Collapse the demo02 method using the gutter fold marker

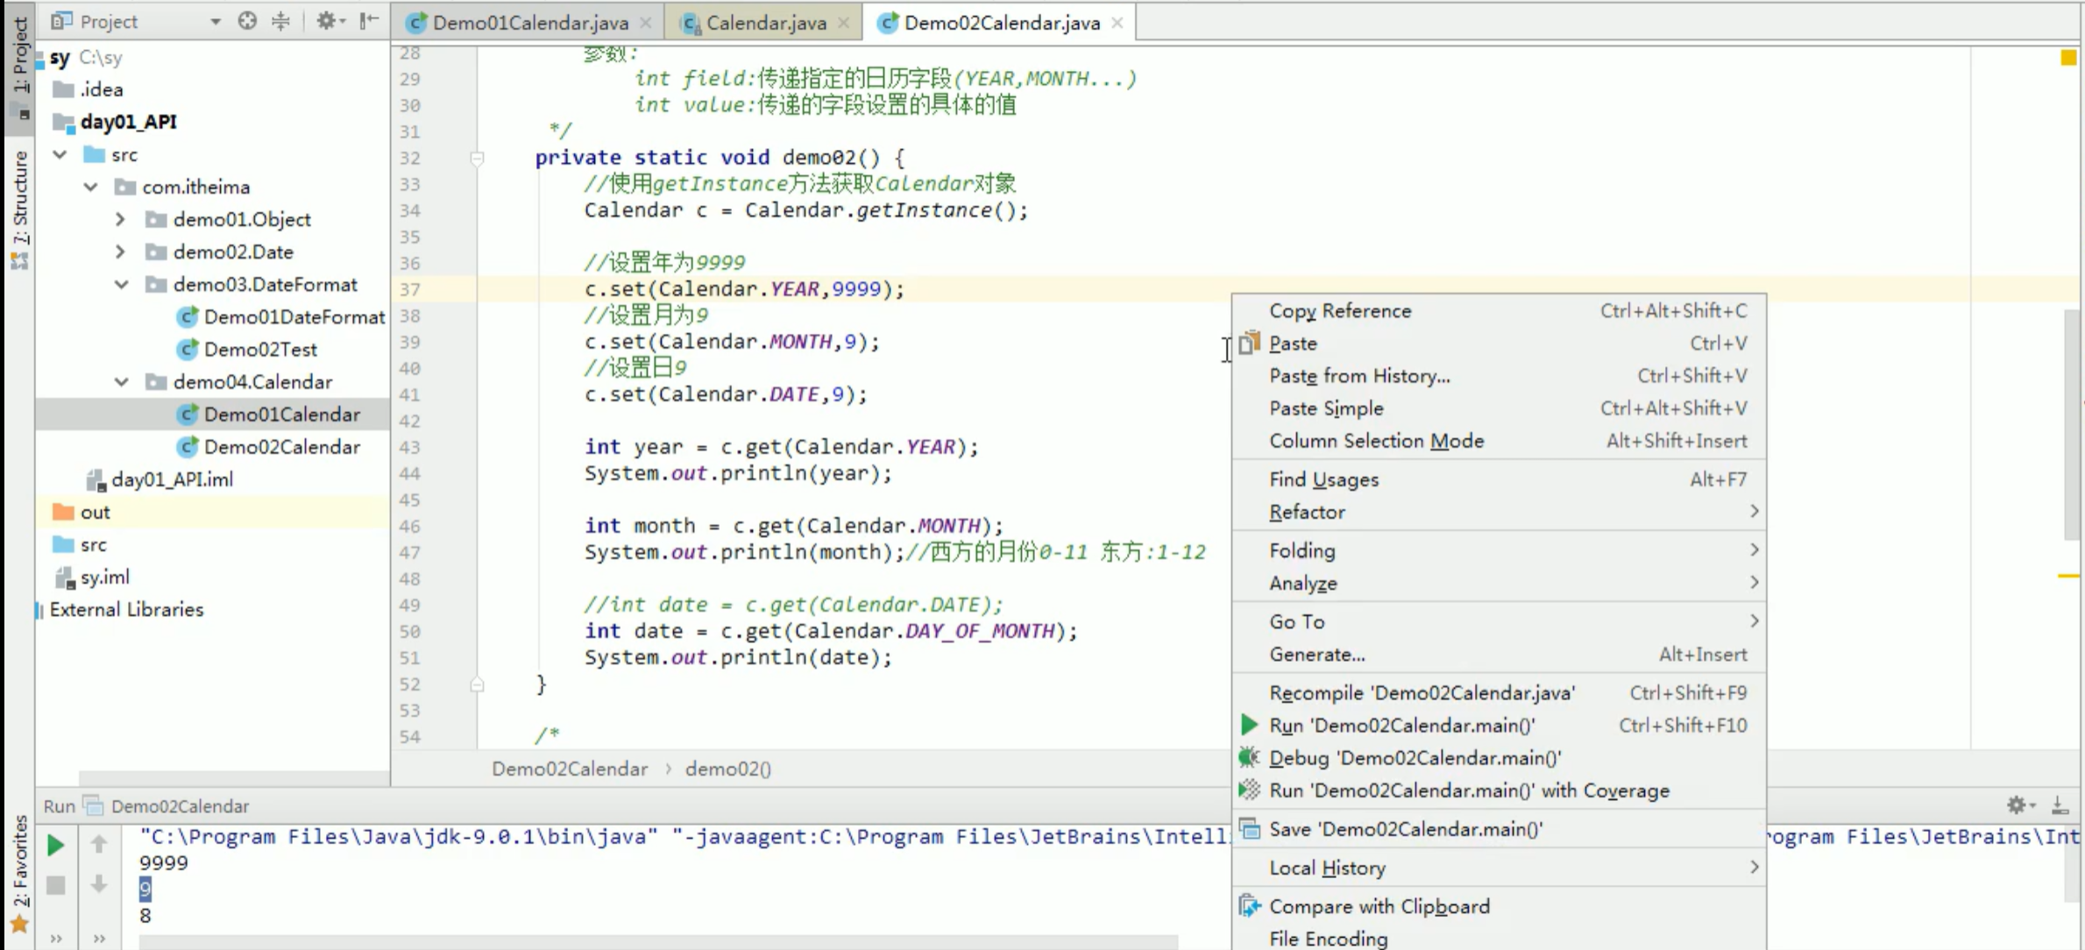coord(478,159)
